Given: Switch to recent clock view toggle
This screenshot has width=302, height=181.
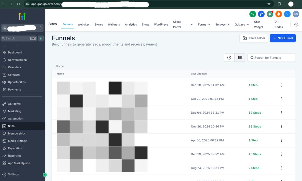Looking at the screenshot, I should pyautogui.click(x=229, y=58).
